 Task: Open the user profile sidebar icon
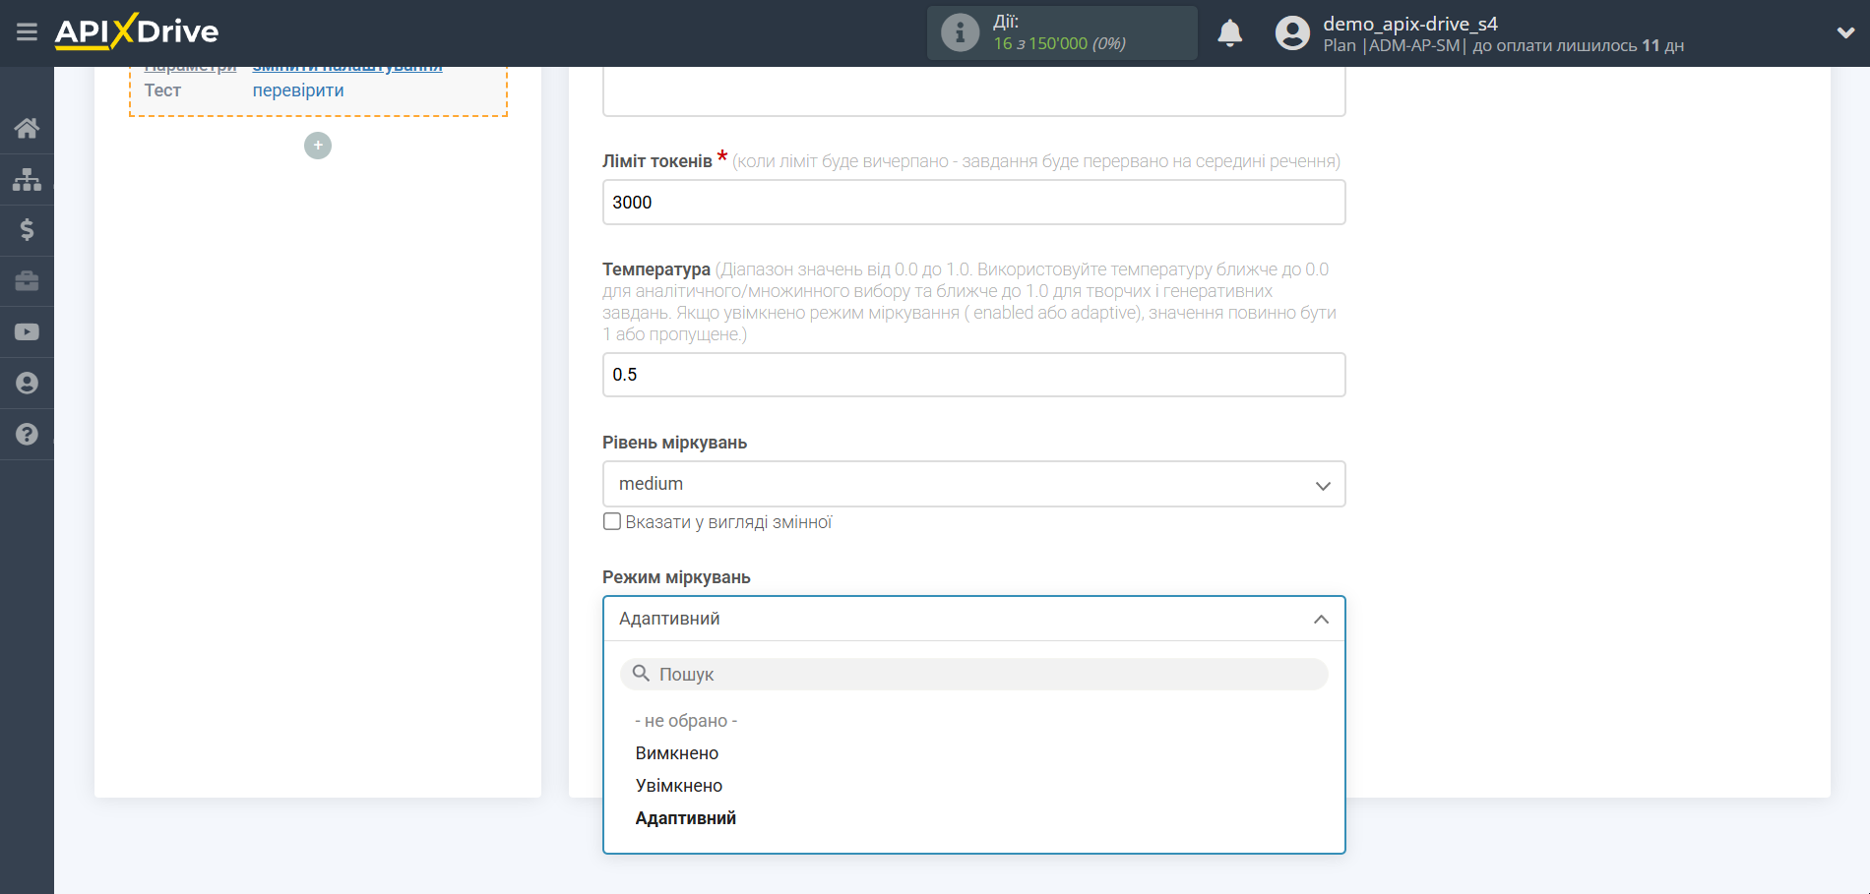pos(27,384)
